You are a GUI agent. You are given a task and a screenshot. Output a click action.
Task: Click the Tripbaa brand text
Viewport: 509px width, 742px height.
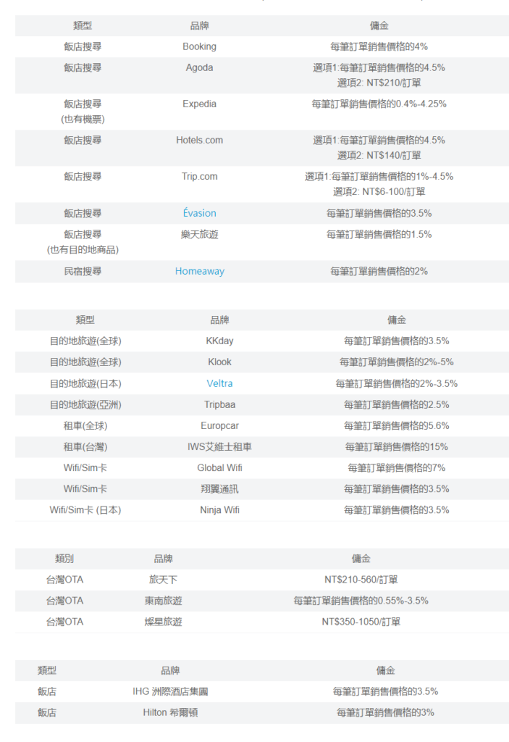(219, 404)
